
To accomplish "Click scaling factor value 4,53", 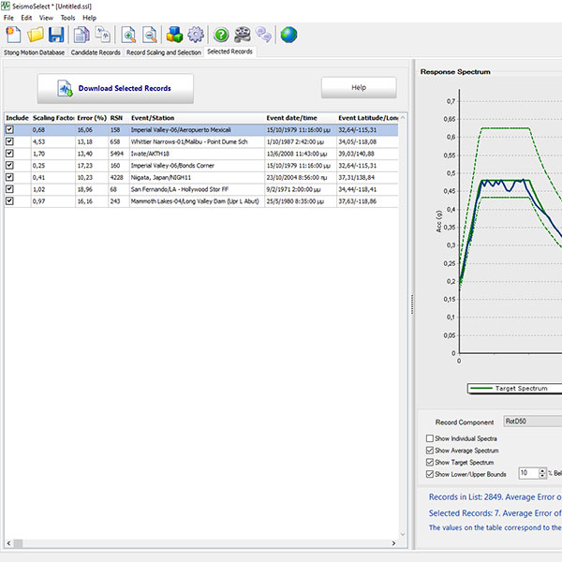I will (x=38, y=141).
